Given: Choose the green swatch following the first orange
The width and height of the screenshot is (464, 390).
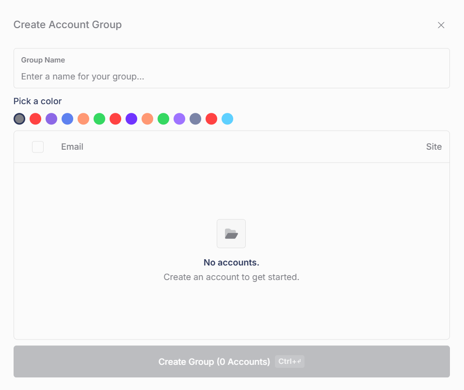Looking at the screenshot, I should [99, 119].
